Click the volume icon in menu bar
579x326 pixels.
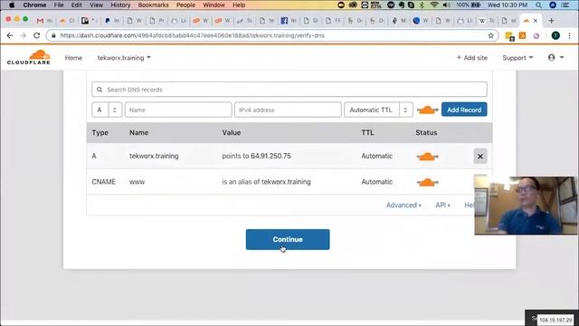pyautogui.click(x=446, y=5)
